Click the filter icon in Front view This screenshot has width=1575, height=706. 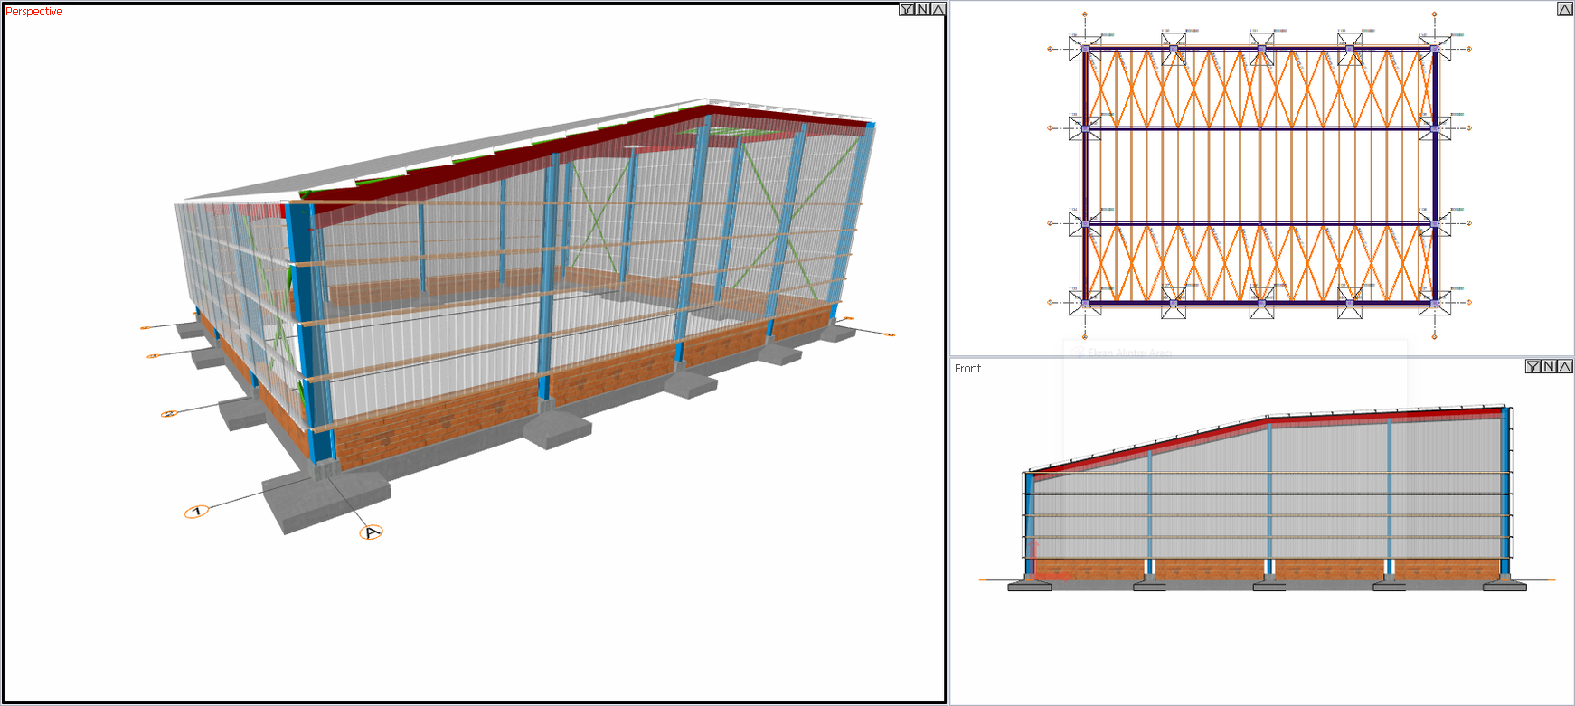pyautogui.click(x=1533, y=366)
